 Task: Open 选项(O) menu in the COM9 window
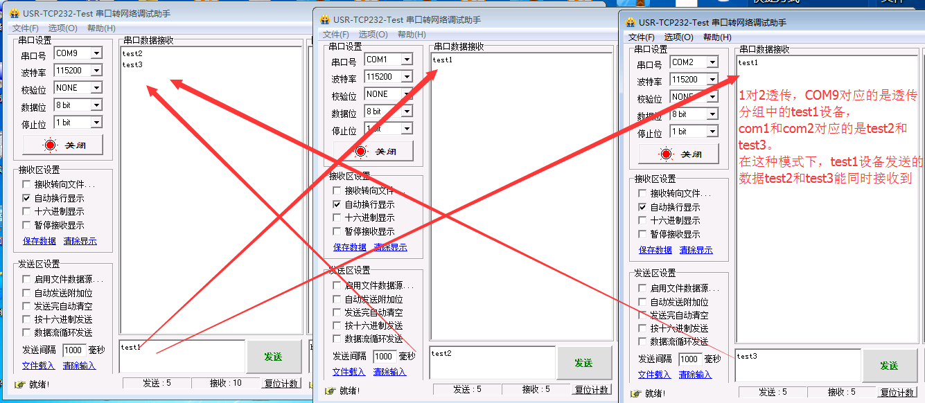pyautogui.click(x=62, y=28)
